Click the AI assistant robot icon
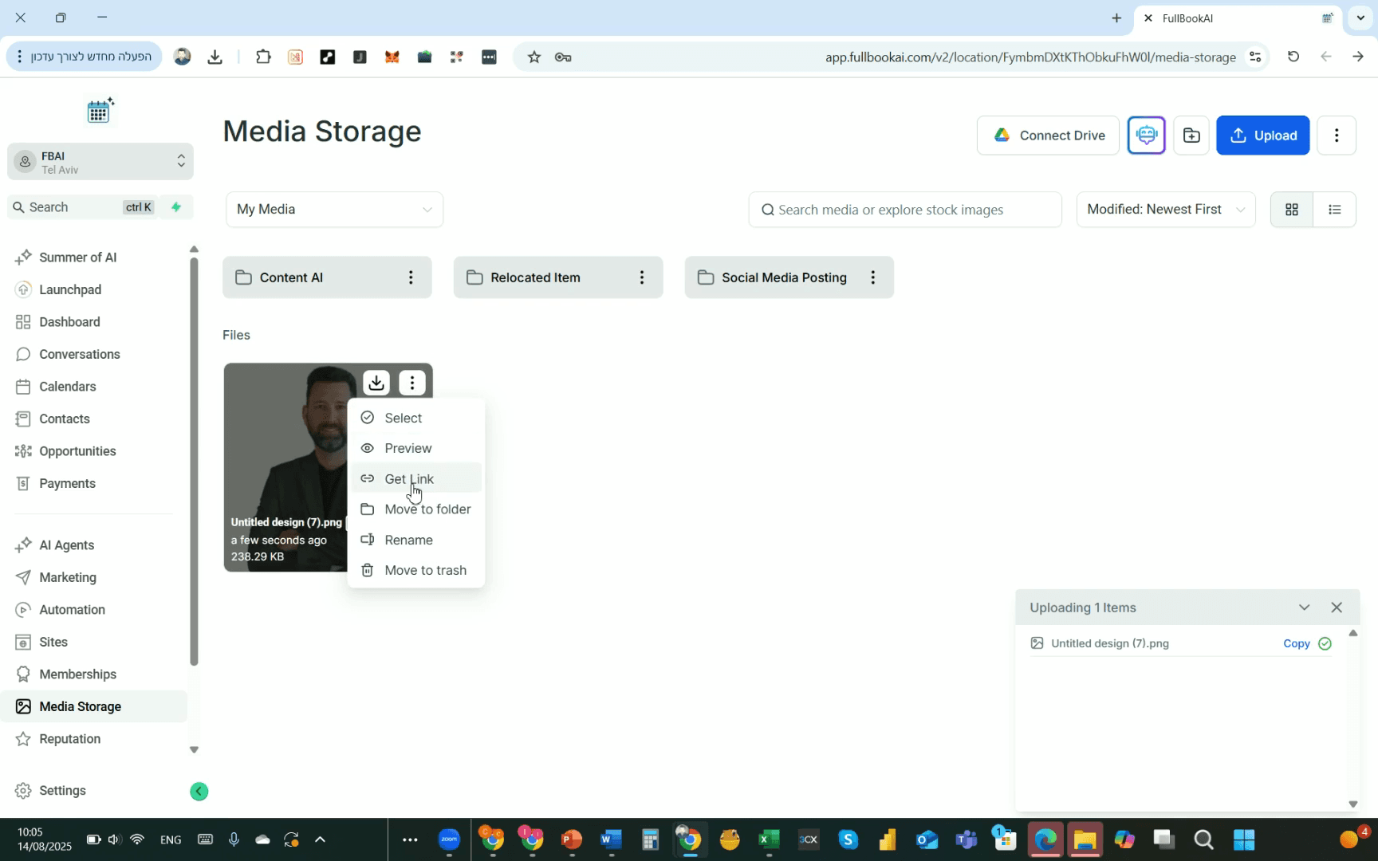This screenshot has width=1378, height=861. (x=1147, y=136)
